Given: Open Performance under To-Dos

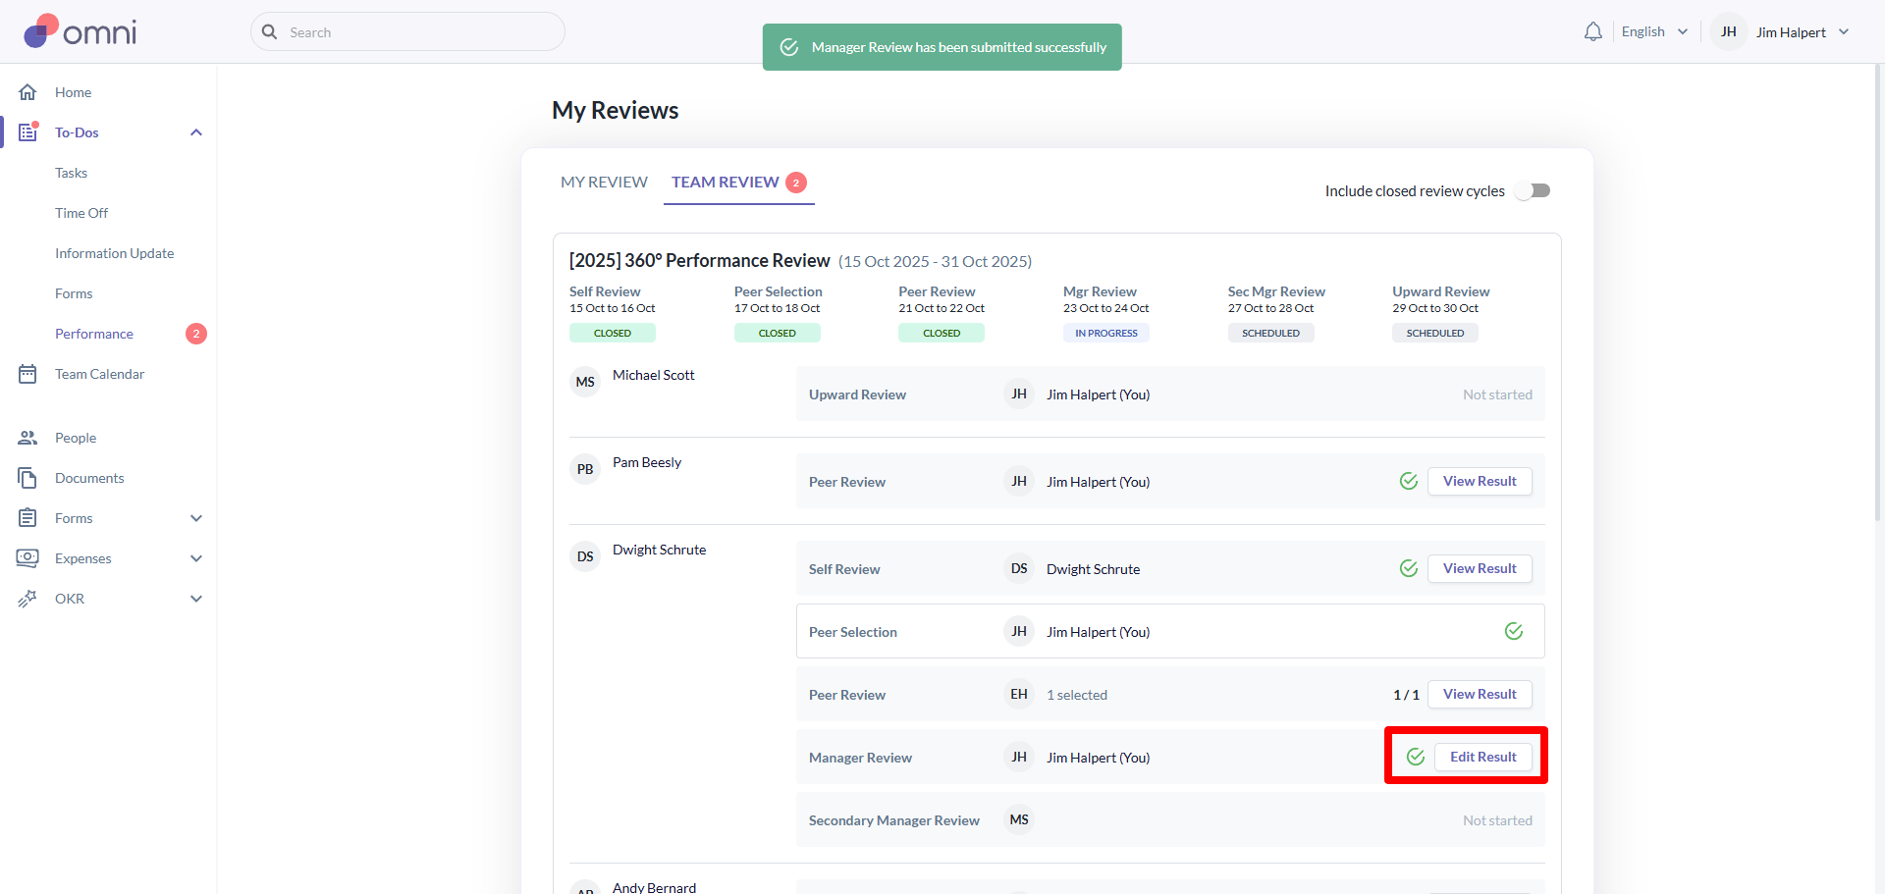Looking at the screenshot, I should click(x=94, y=334).
